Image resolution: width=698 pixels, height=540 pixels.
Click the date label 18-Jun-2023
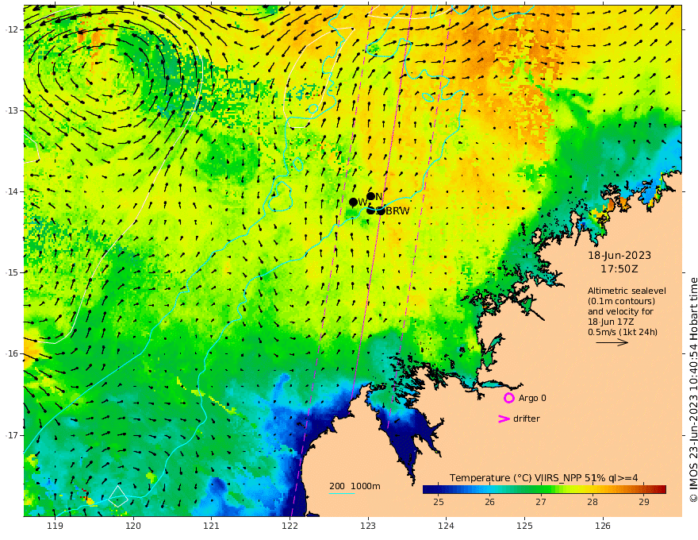click(x=619, y=256)
